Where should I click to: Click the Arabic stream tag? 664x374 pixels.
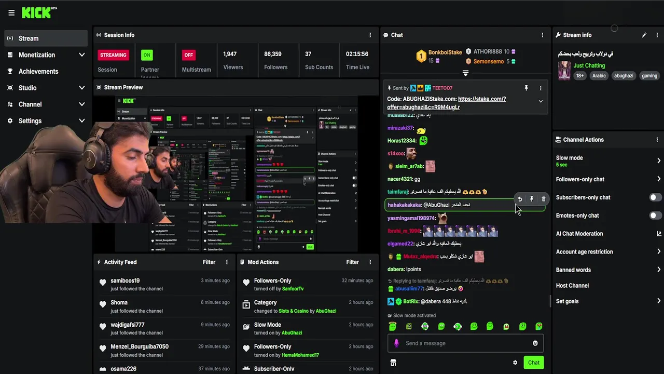click(599, 75)
